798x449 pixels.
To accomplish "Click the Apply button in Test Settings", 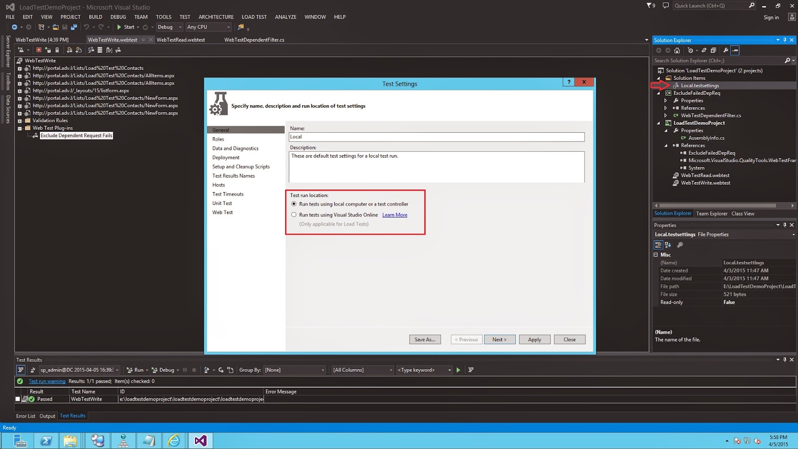I will (x=534, y=339).
